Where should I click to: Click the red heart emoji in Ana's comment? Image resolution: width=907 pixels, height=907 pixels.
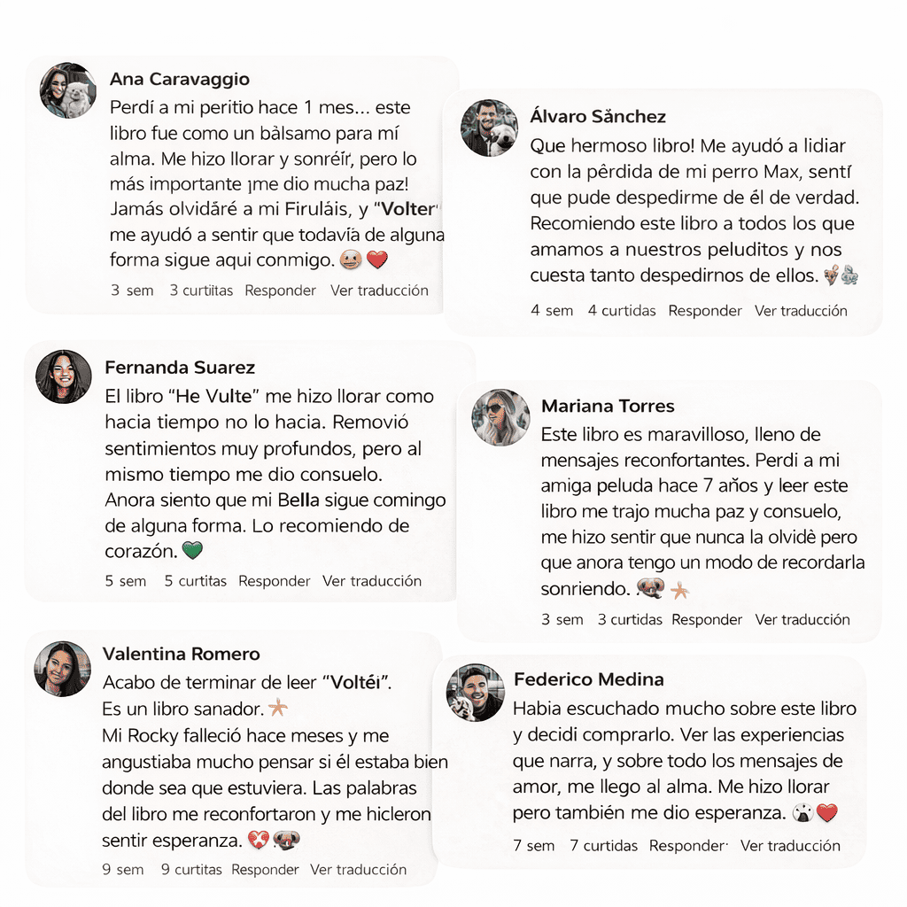pyautogui.click(x=377, y=260)
